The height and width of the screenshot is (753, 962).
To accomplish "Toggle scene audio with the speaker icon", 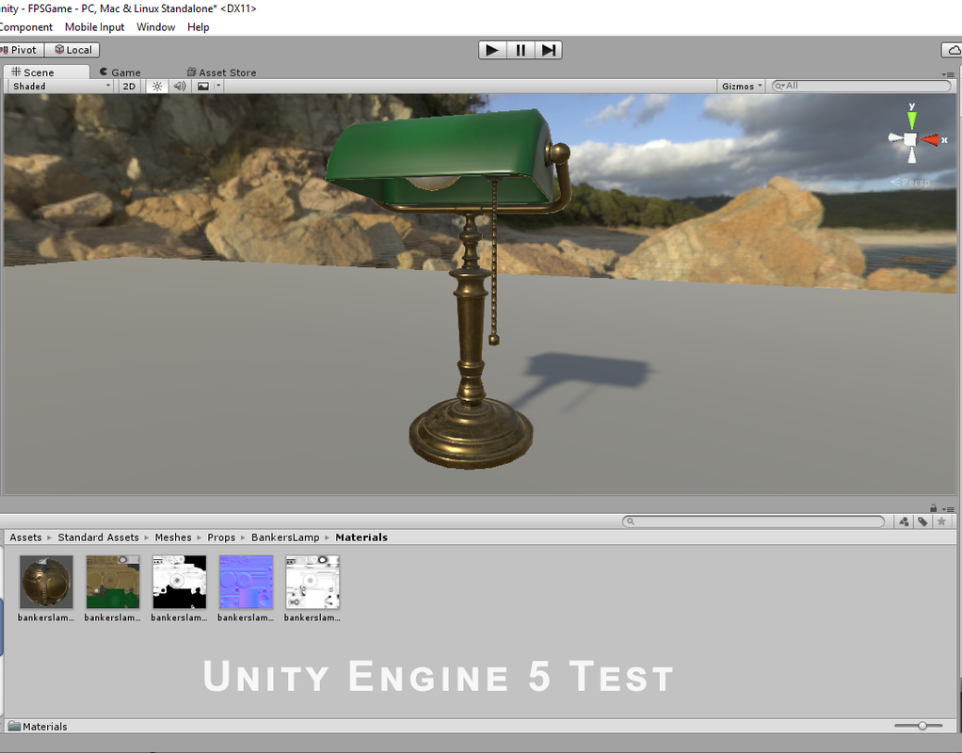I will (x=179, y=86).
